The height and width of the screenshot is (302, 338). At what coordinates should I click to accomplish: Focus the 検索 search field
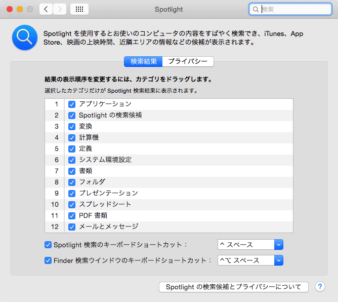(x=290, y=9)
